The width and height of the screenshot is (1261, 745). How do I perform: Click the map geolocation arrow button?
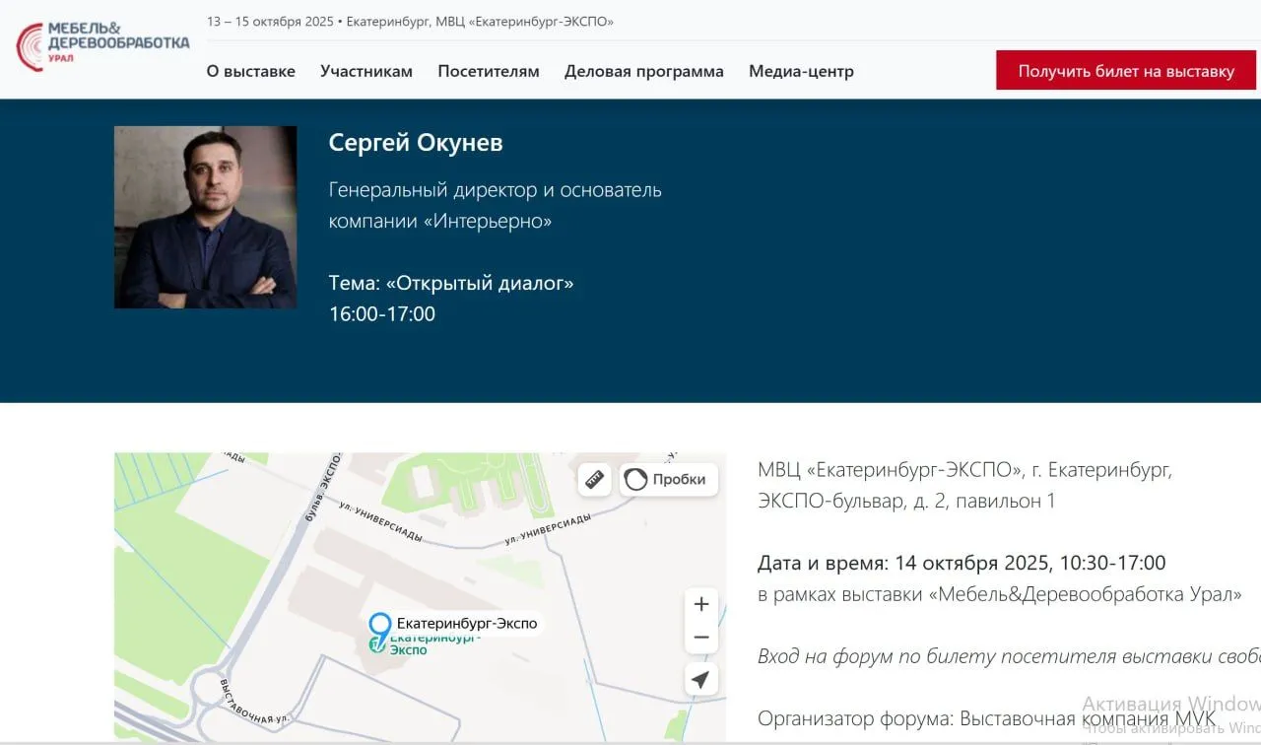coord(700,680)
